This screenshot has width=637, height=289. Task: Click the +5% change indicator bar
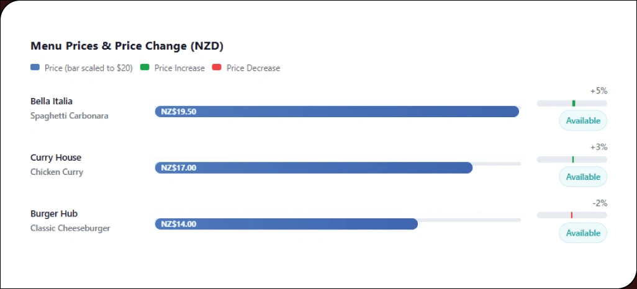coord(572,103)
